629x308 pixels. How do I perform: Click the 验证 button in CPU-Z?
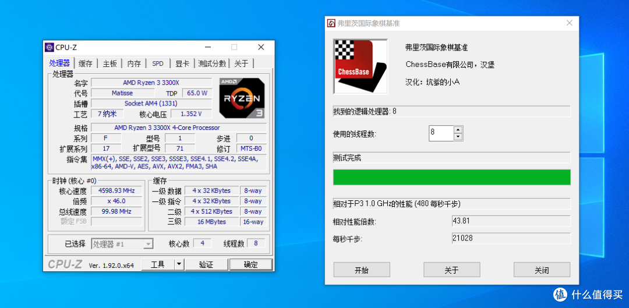(206, 264)
